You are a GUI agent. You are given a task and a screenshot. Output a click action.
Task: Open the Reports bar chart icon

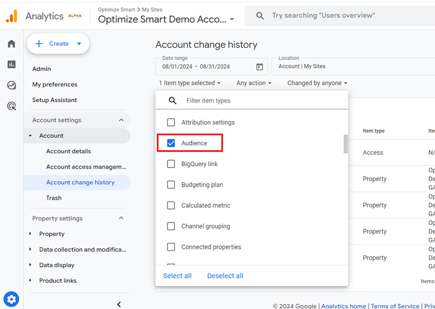coord(11,64)
